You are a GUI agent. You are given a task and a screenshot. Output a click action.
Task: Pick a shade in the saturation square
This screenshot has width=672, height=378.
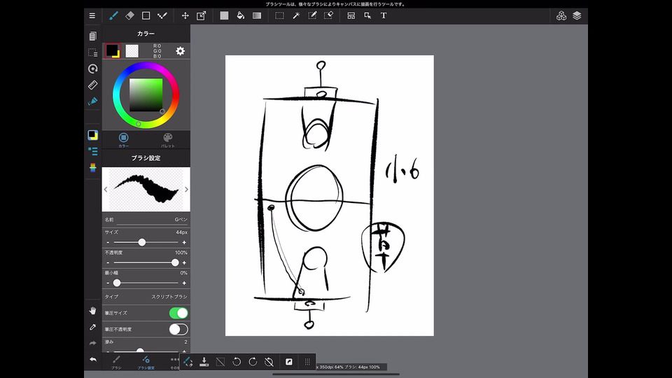146,94
